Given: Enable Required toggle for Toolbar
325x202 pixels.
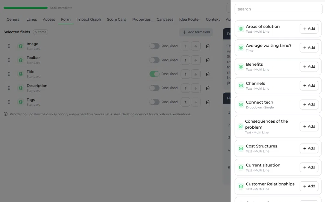Looking at the screenshot, I should 155,60.
